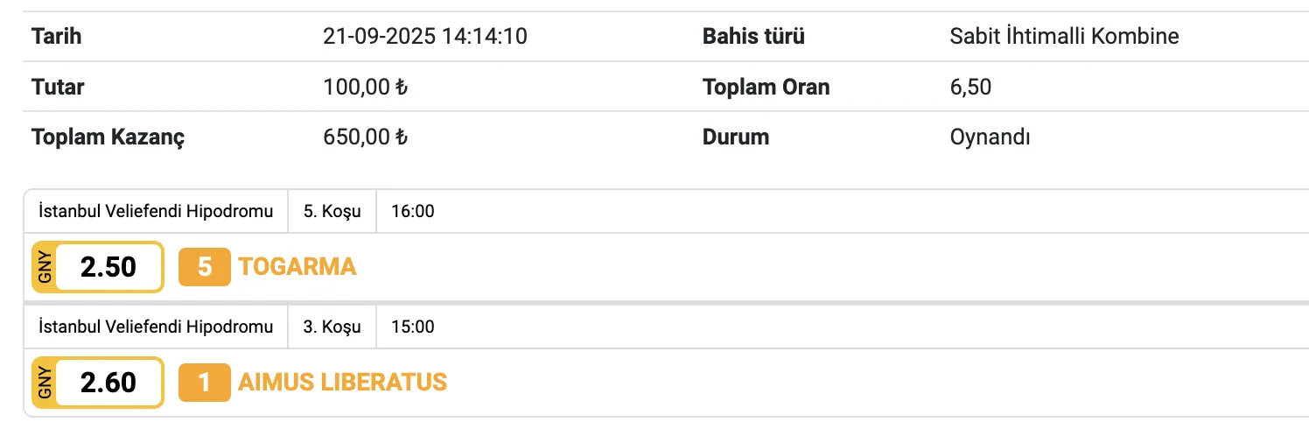Click İstanbul Veliefendi Hipodromu in the 3. Koşu row

coord(157,327)
